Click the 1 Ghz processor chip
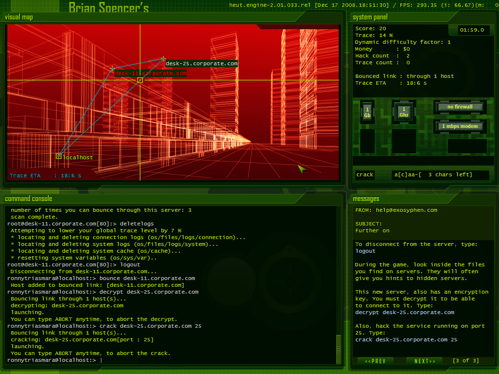Image resolution: width=499 pixels, height=374 pixels. click(403, 112)
